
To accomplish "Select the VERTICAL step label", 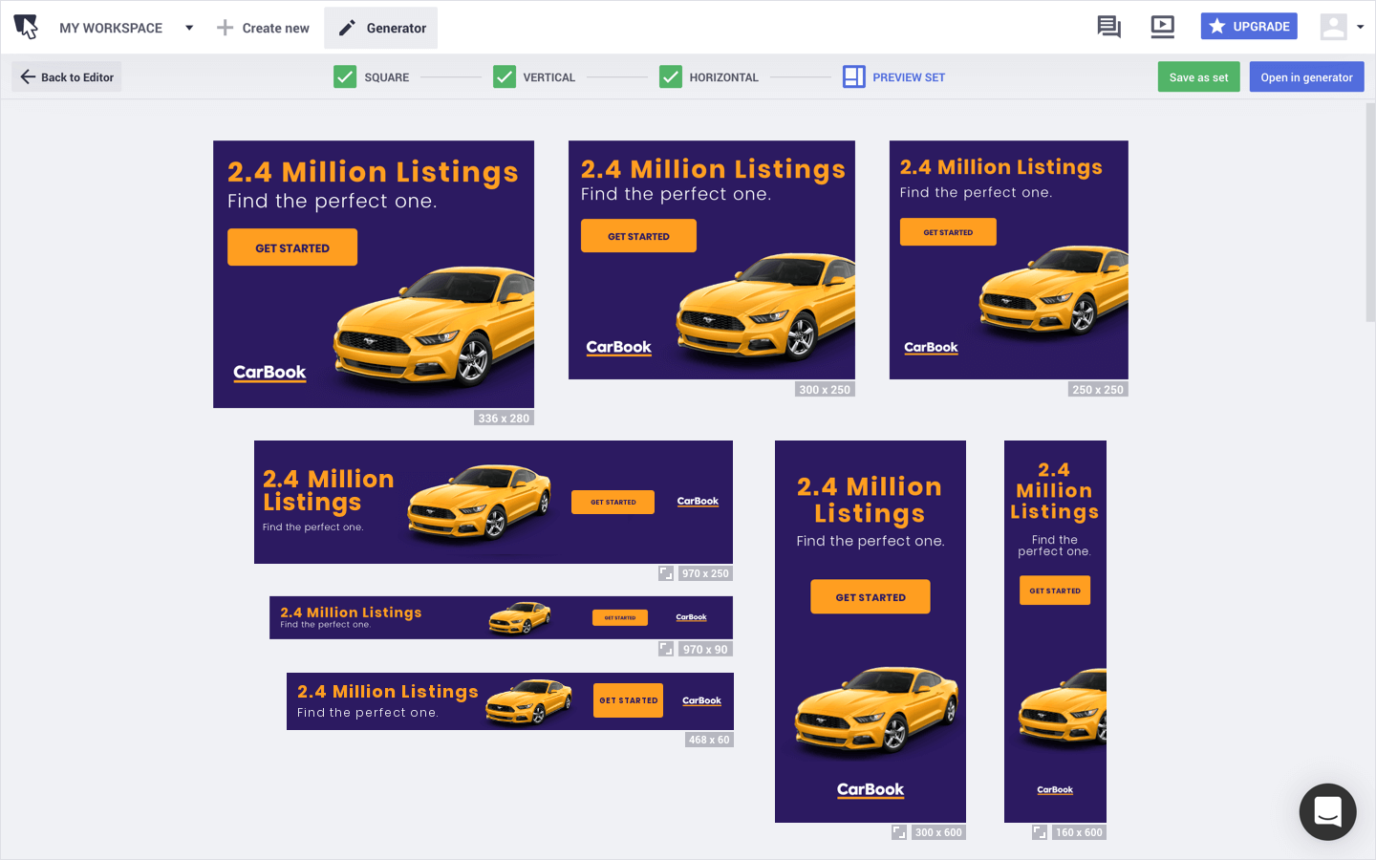I will pos(549,77).
